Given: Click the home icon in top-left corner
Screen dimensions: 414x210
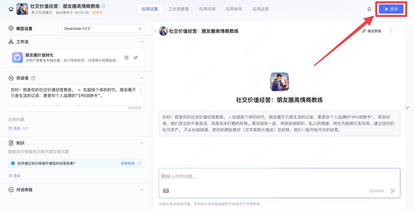Looking at the screenshot, I should (11, 9).
